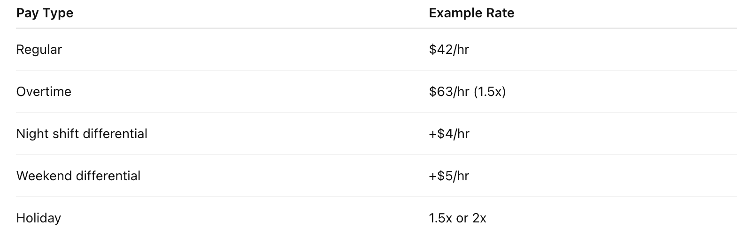Select the 1.5x or 2x holiday rate
This screenshot has width=755, height=236.
tap(457, 218)
